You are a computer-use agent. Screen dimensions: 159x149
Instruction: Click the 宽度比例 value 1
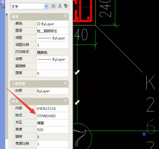pos(52,144)
